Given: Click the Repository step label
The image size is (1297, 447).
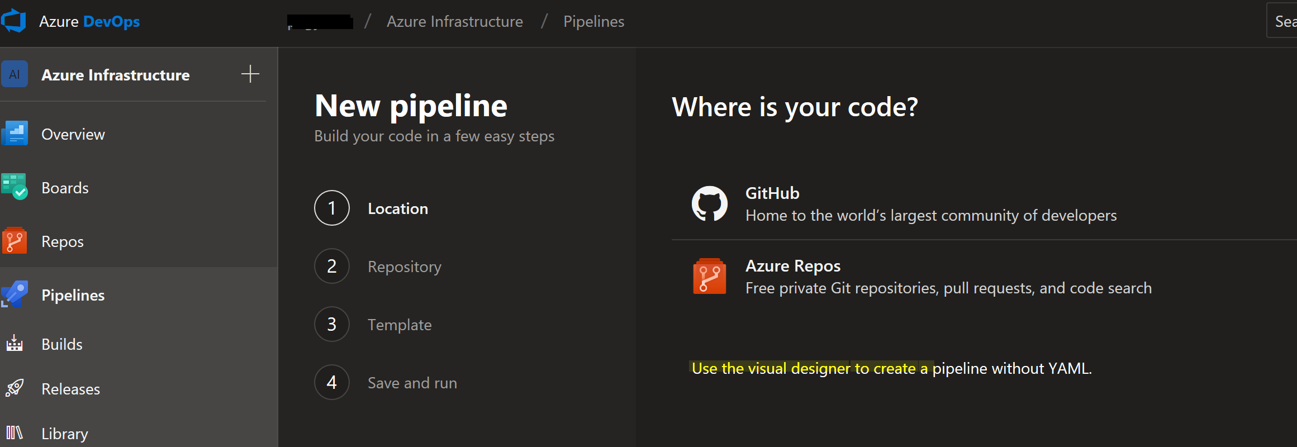Looking at the screenshot, I should [x=405, y=267].
